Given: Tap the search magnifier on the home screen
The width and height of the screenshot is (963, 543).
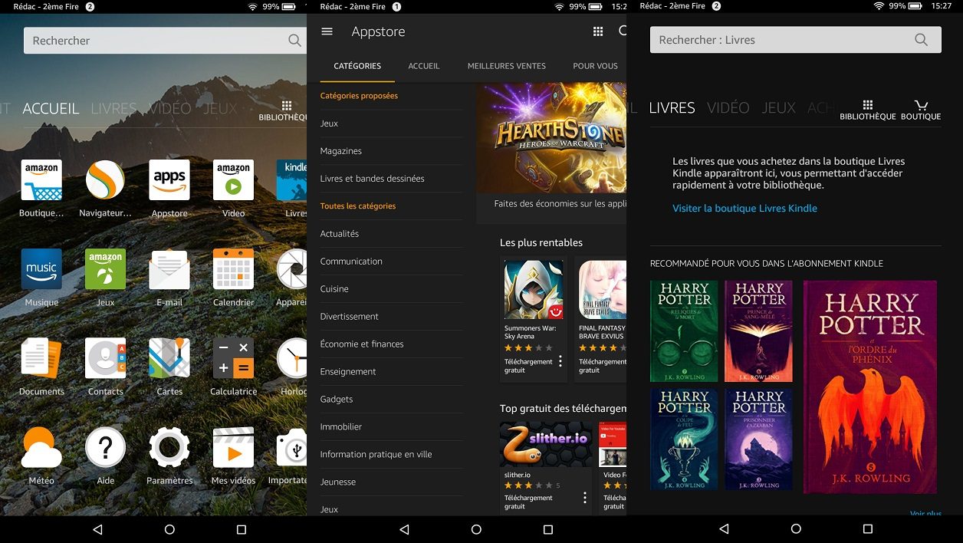Looking at the screenshot, I should 294,40.
